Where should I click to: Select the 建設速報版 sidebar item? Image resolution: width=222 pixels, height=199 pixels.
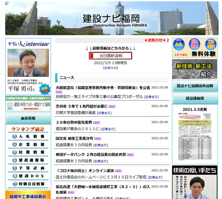click(x=28, y=160)
